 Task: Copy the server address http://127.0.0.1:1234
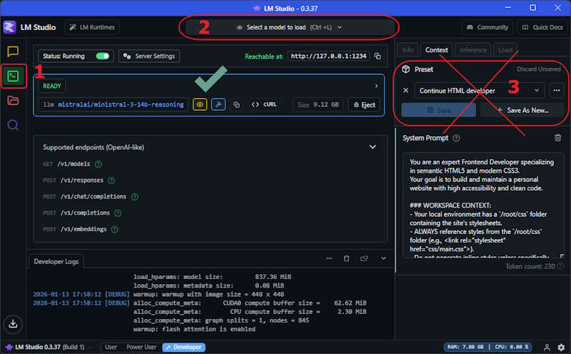tap(378, 56)
